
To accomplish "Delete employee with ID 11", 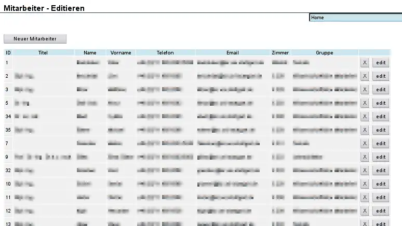I will (x=365, y=197).
